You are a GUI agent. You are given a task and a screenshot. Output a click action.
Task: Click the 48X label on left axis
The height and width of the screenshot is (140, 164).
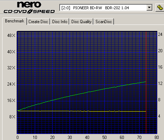coord(11,35)
